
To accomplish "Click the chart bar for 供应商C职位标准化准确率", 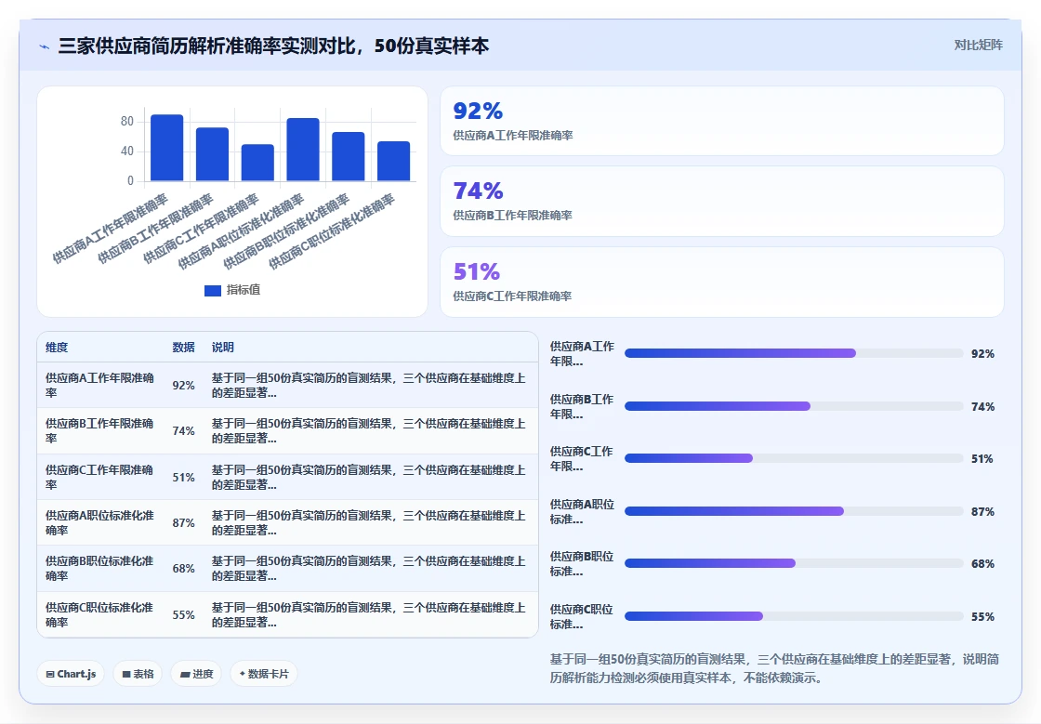I will 394,162.
